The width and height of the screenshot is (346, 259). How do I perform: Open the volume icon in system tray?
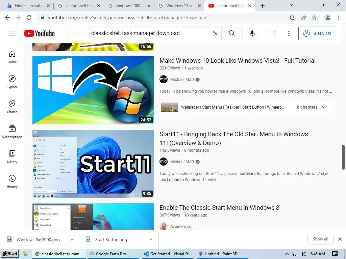pyautogui.click(x=303, y=254)
